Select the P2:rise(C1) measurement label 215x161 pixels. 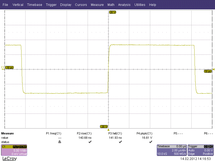[84, 133]
